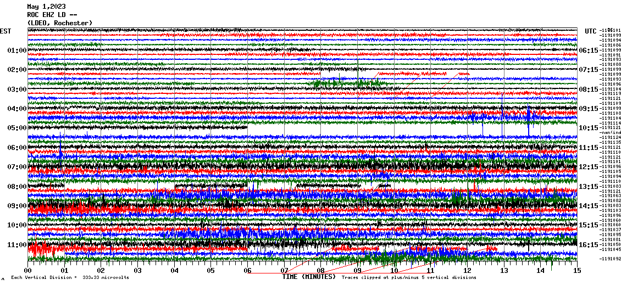The image size is (621, 285).
Task: Click minute 15 on the bottom axis
Action: point(576,271)
